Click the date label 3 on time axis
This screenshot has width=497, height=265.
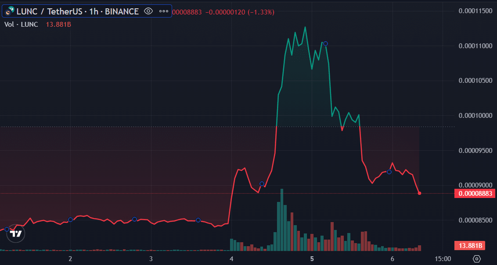(151, 259)
